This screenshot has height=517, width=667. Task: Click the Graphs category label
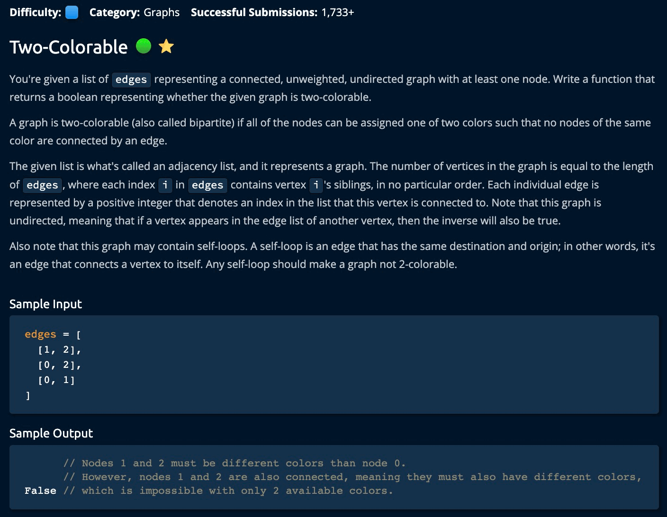tap(162, 12)
